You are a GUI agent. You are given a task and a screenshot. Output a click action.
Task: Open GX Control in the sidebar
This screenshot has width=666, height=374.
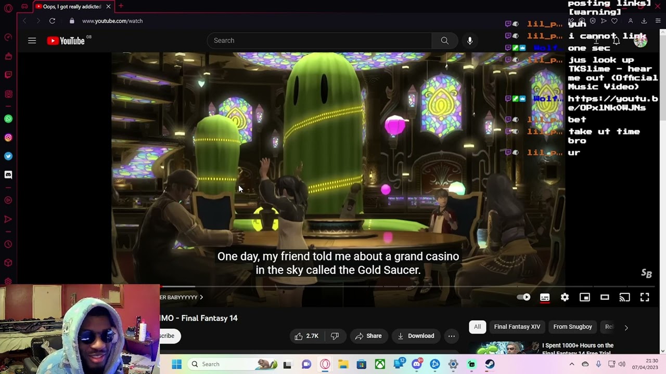(8, 37)
